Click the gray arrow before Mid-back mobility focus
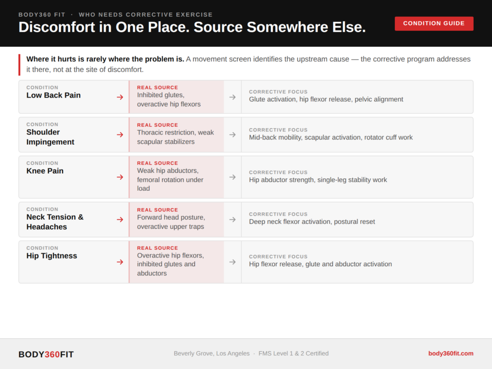The image size is (492, 369). click(x=233, y=135)
